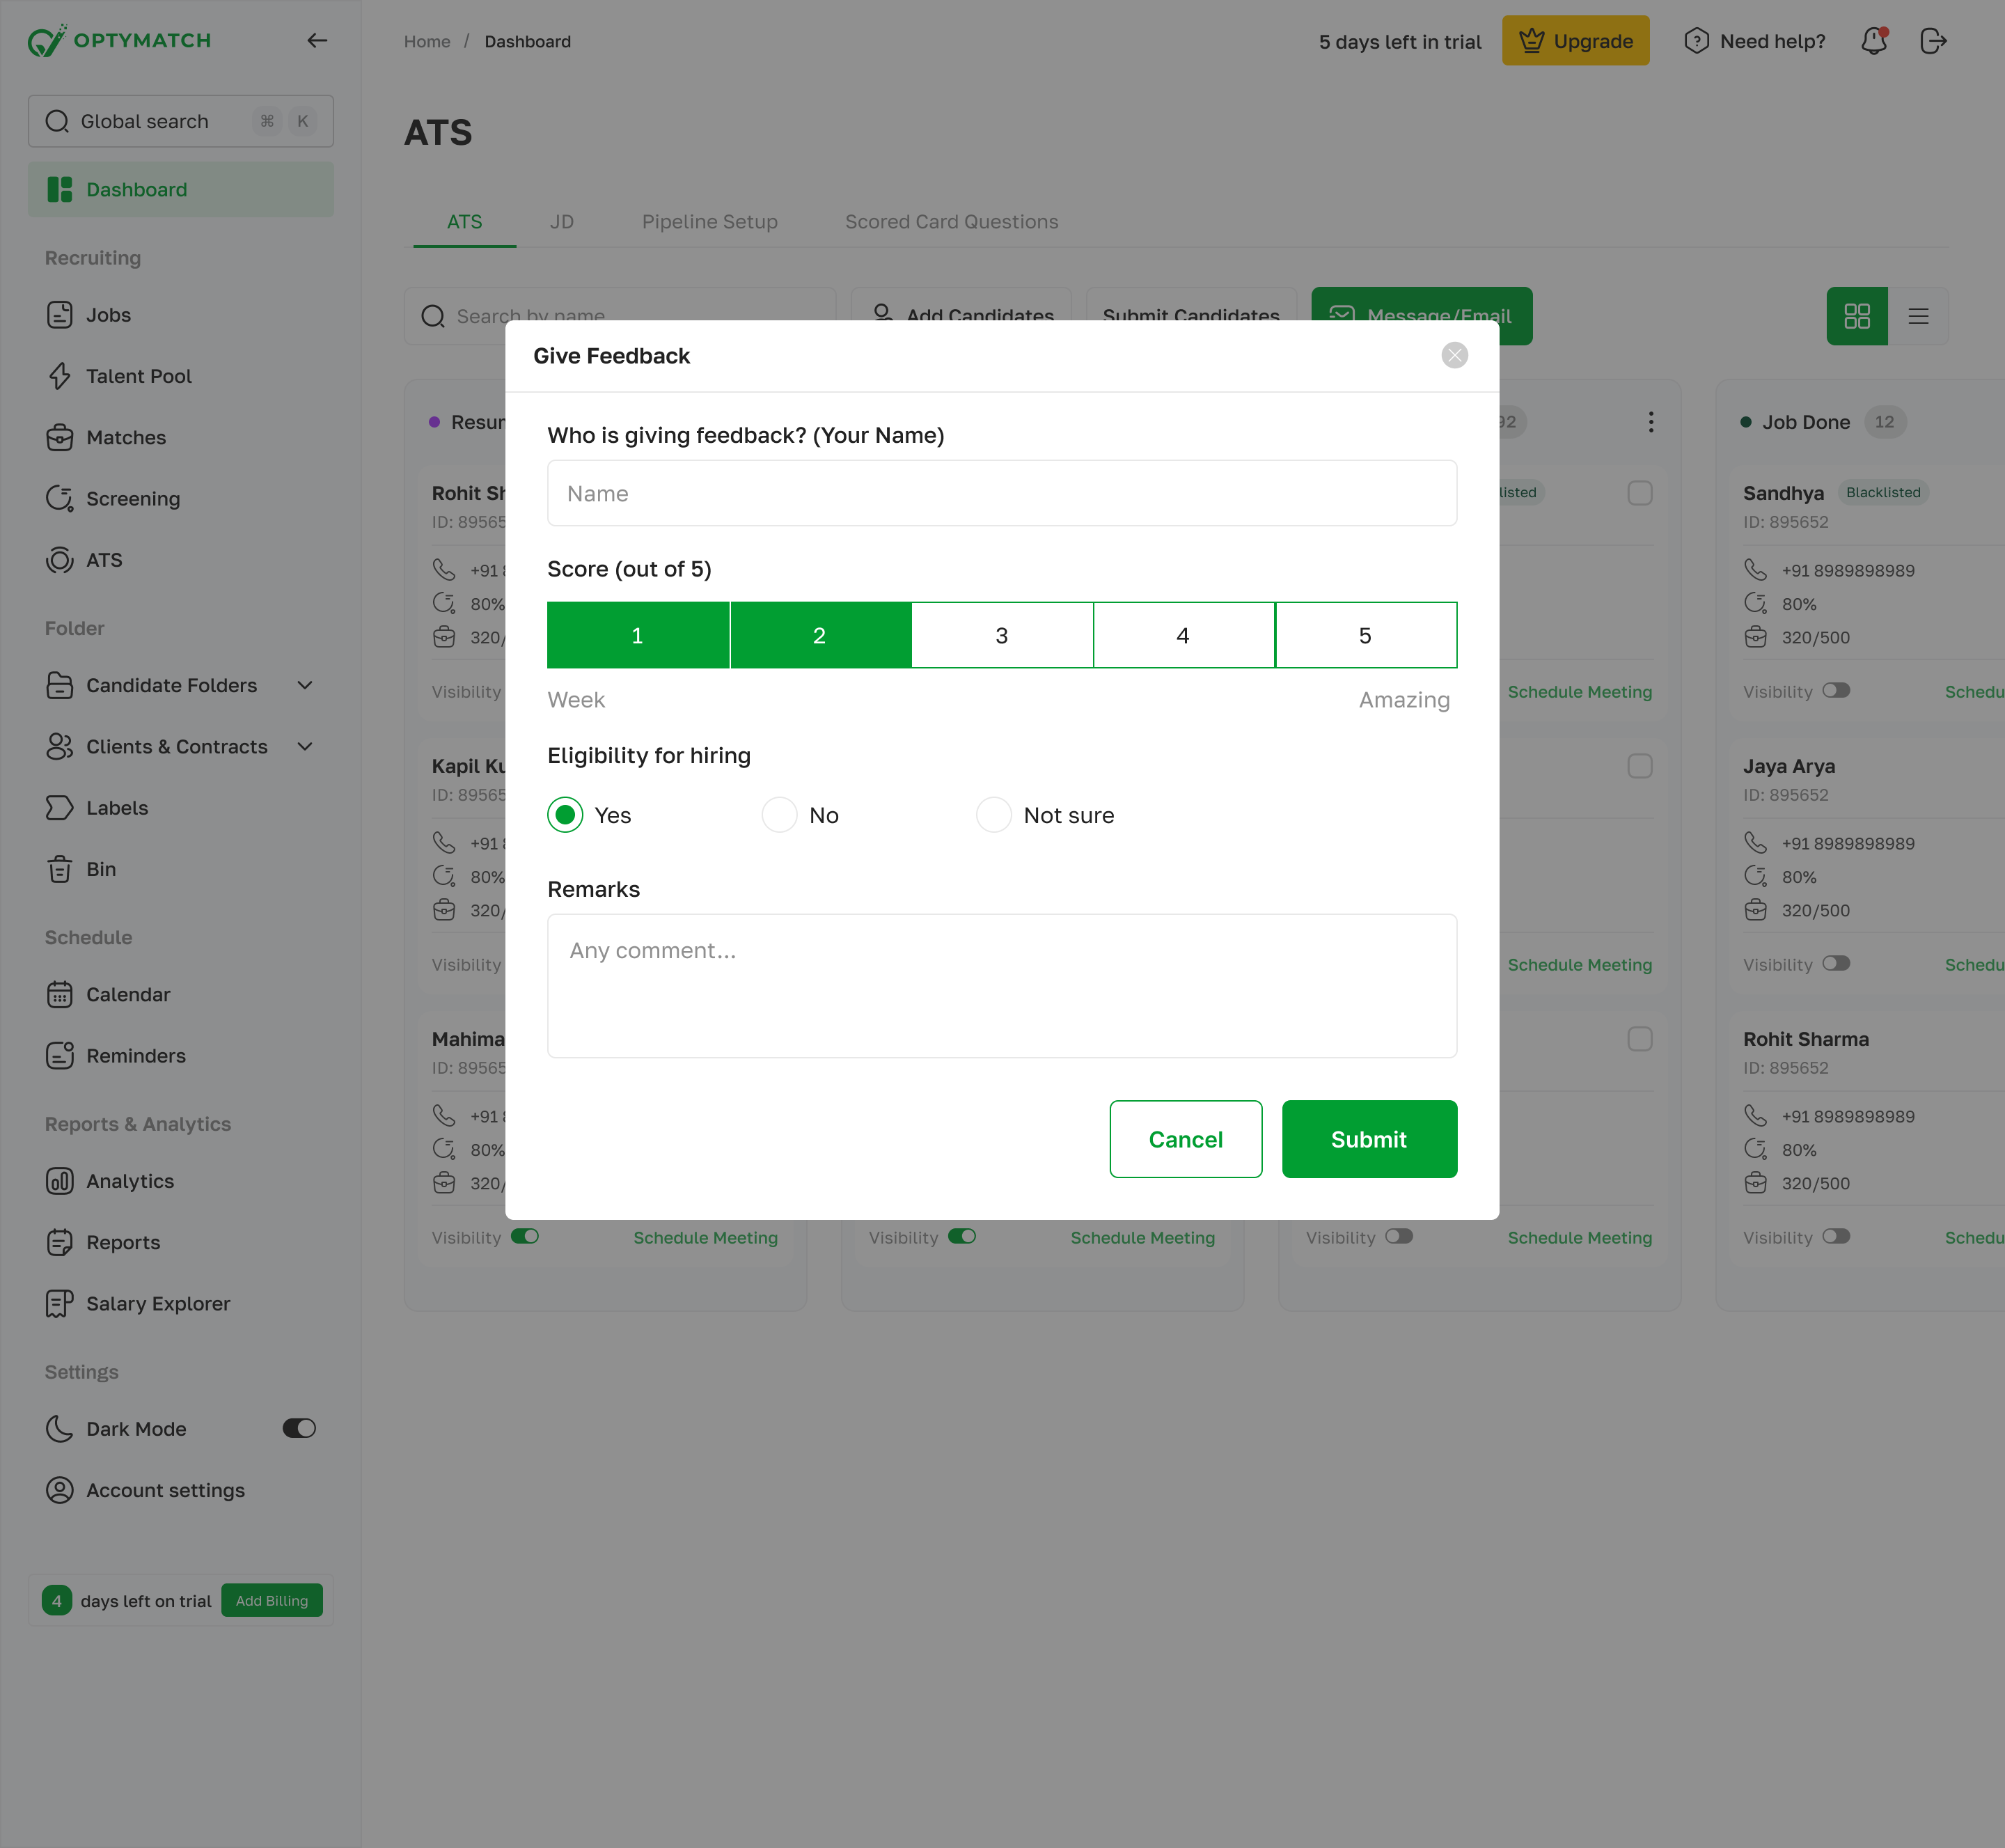The height and width of the screenshot is (1848, 2005).
Task: Click the logout icon in header
Action: point(1933,41)
